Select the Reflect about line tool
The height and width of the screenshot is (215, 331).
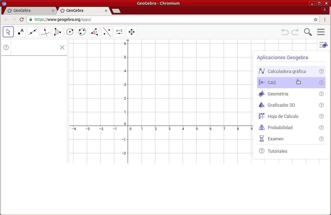pos(107,32)
